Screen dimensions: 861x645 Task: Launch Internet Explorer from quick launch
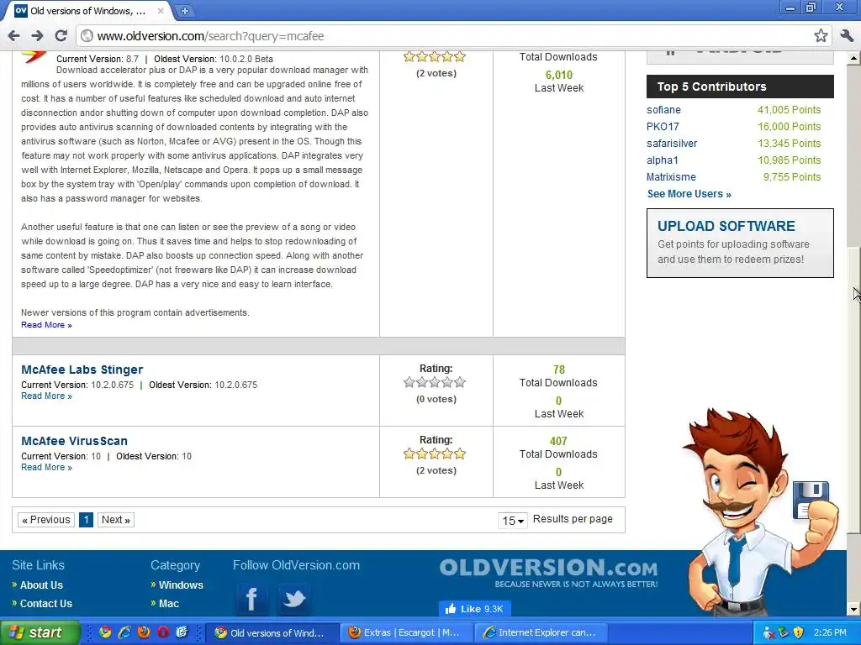click(124, 632)
